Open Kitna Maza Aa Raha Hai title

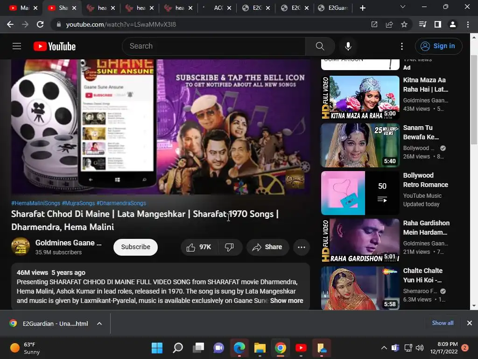[x=426, y=85]
